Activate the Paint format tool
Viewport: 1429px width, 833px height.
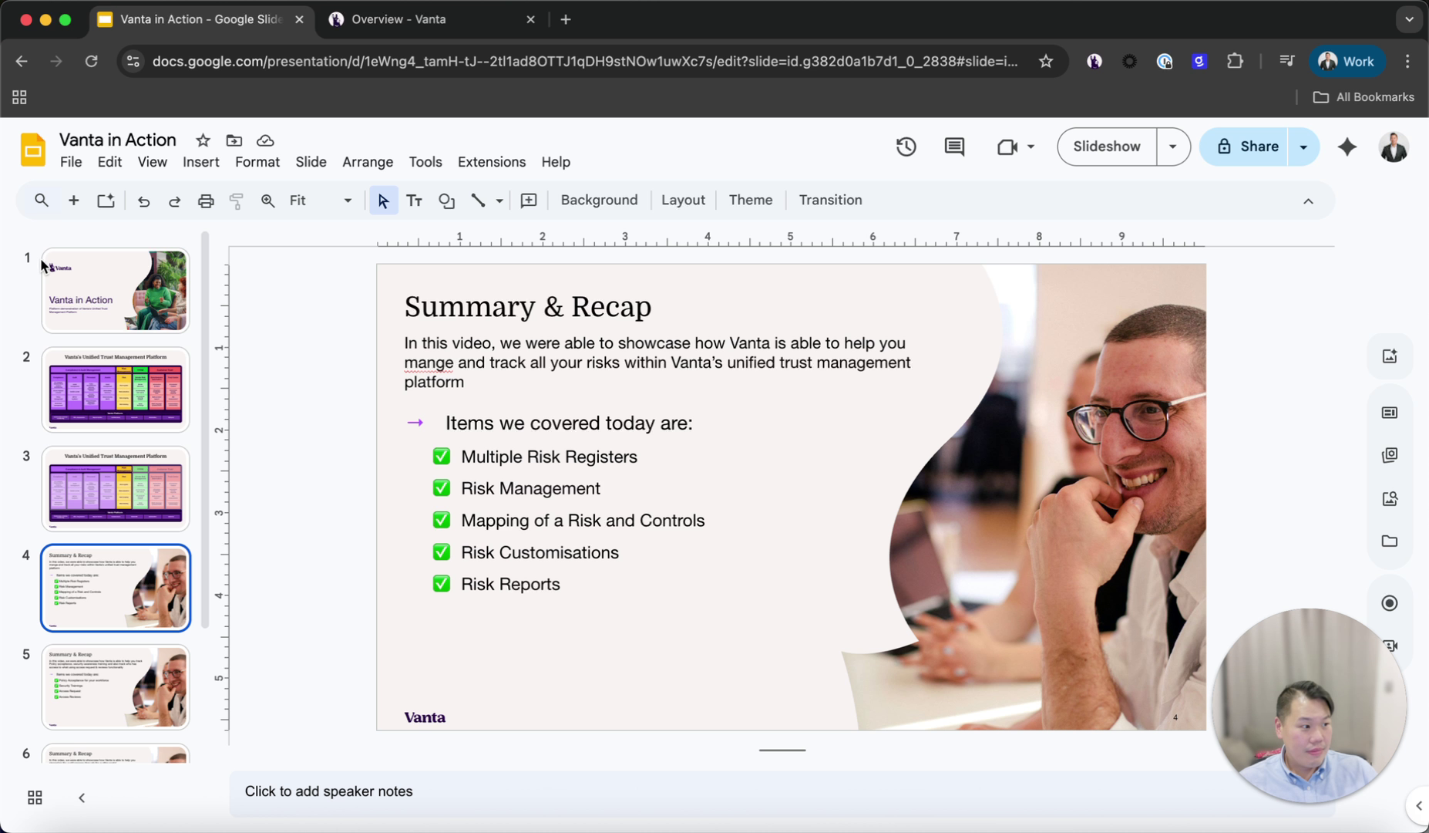coord(236,200)
